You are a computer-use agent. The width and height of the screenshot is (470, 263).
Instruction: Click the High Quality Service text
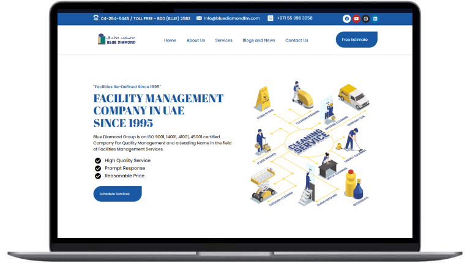(x=127, y=161)
